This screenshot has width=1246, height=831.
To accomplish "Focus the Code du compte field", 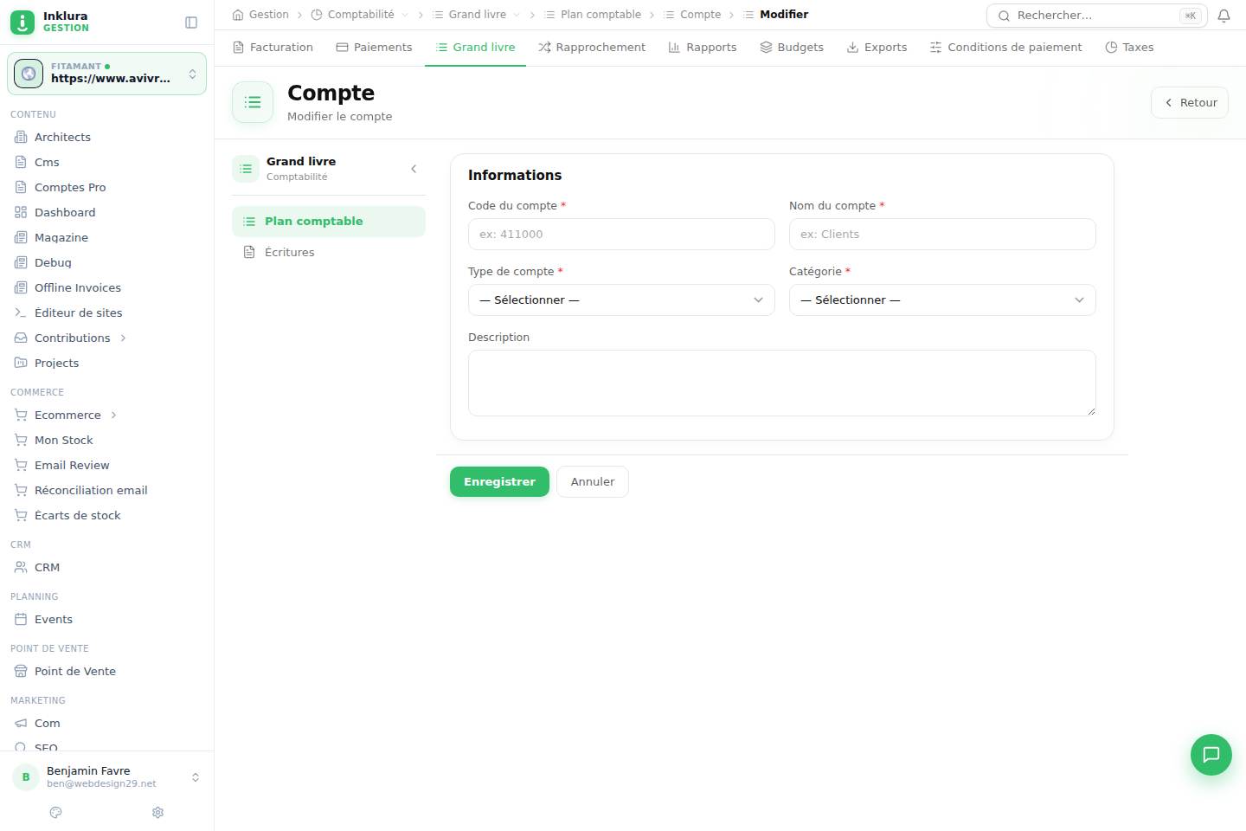I will [x=621, y=235].
